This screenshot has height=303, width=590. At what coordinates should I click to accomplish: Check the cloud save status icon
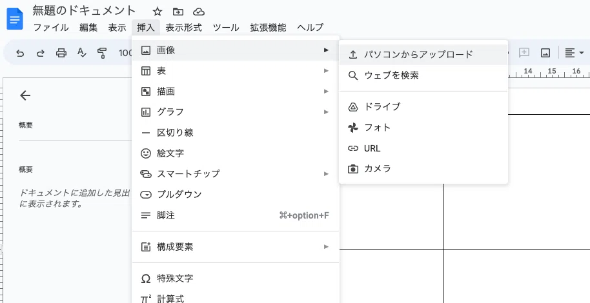pos(199,12)
